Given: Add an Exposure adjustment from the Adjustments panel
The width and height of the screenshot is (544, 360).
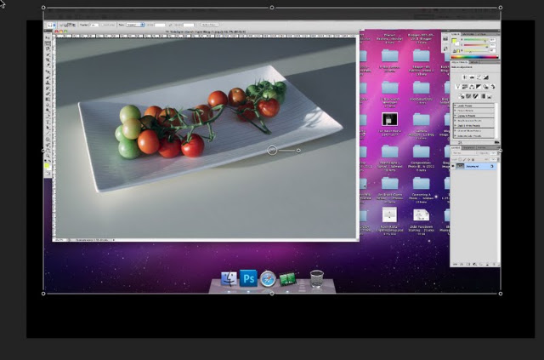Looking at the screenshot, I should (485, 77).
